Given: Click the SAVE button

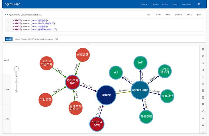Looking at the screenshot, I should pos(199,15).
